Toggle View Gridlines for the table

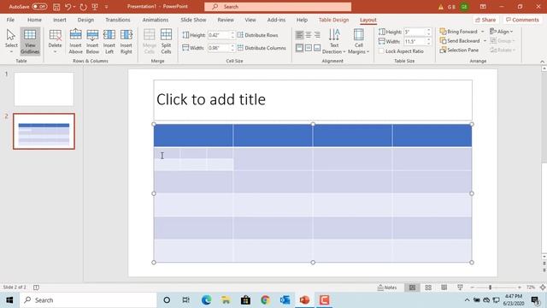30,41
